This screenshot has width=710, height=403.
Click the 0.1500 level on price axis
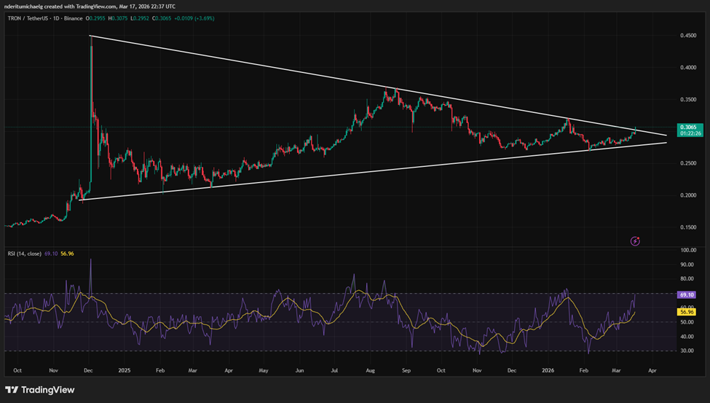(687, 227)
